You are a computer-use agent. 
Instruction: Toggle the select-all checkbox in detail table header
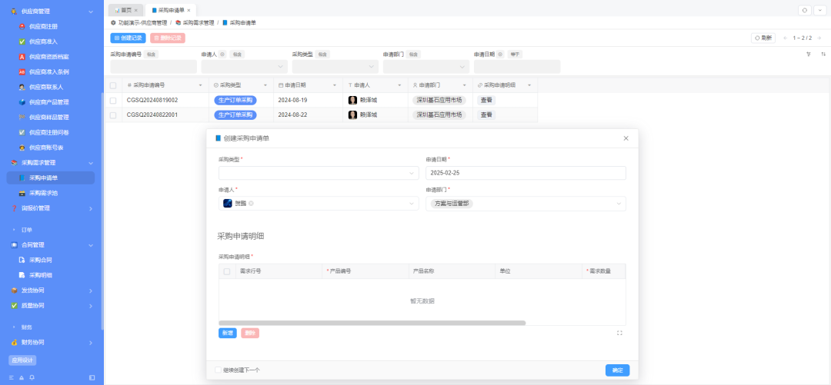[x=227, y=271]
